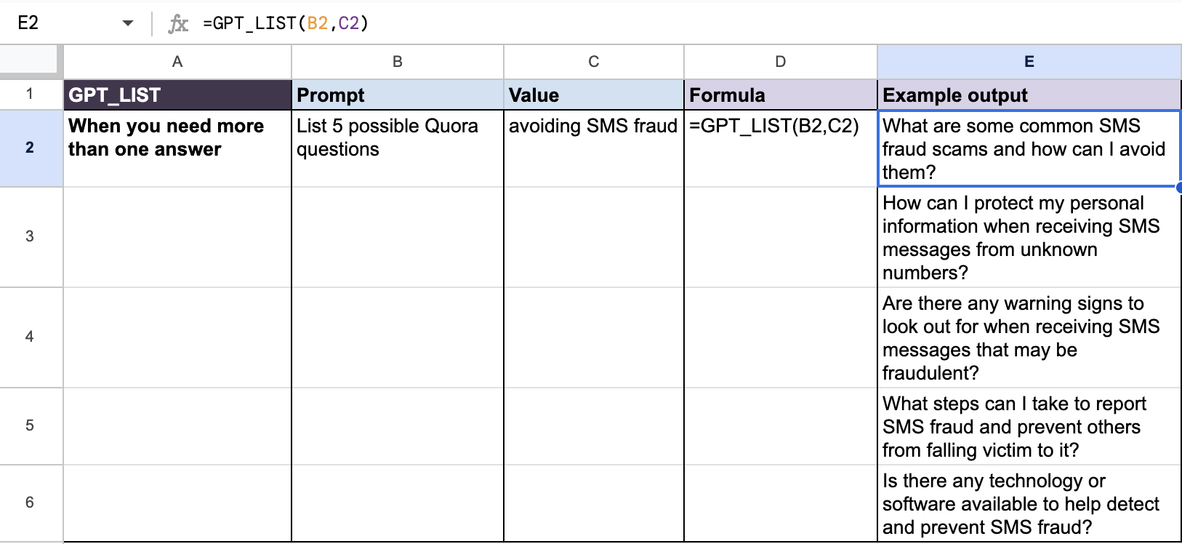Screen dimensions: 1182x544
Task: Select row 3 header
Action: [30, 236]
